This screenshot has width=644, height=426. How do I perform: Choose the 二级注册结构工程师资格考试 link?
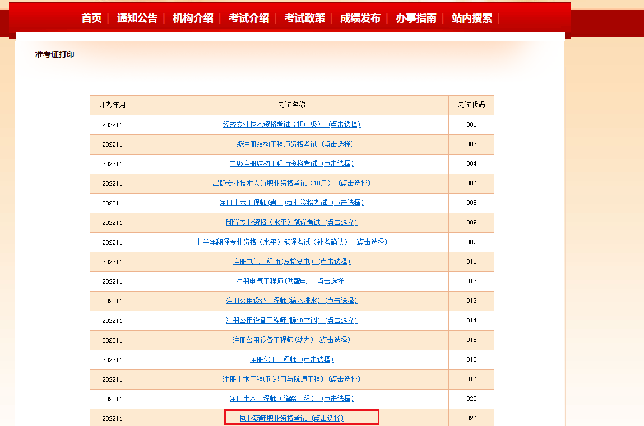tap(291, 163)
